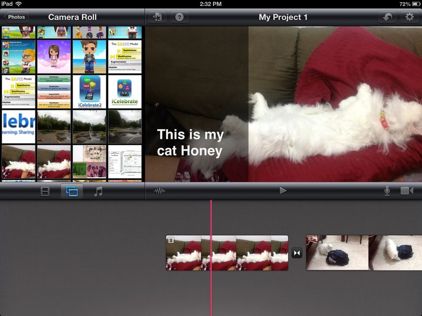Select the title badge on cat clip
The height and width of the screenshot is (316, 422).
(x=171, y=240)
